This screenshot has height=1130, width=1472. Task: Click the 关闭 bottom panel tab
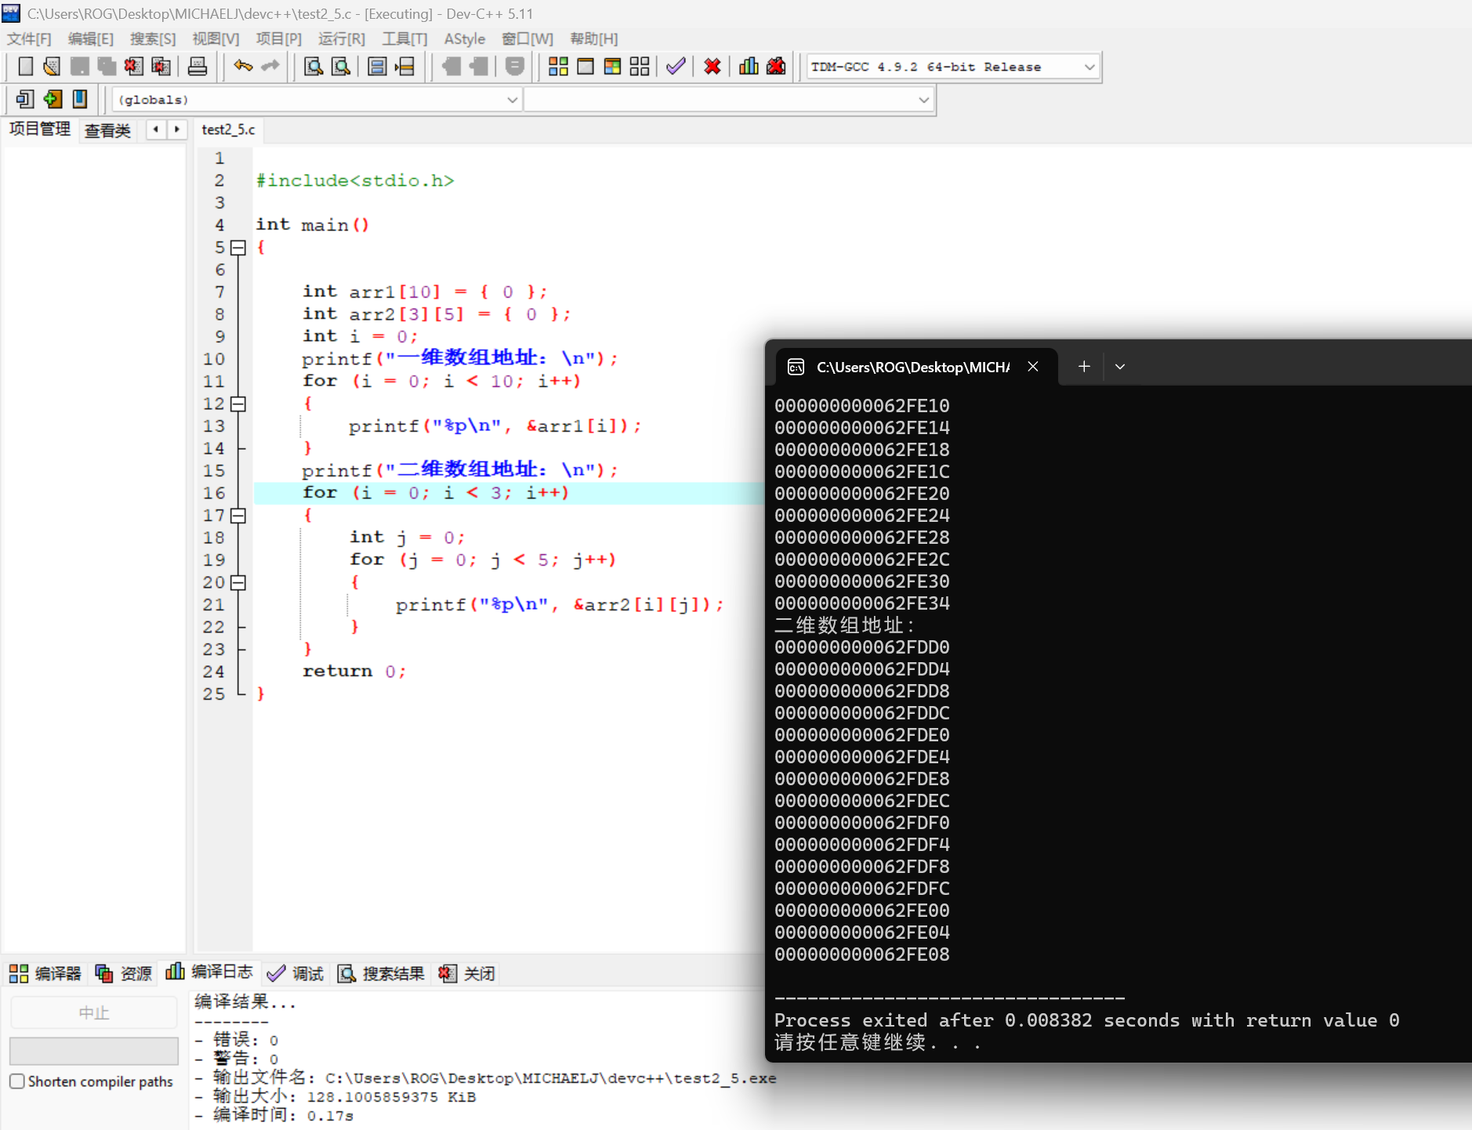click(x=467, y=973)
